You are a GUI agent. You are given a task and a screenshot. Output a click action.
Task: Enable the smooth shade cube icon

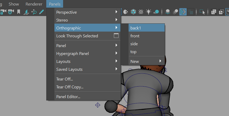pyautogui.click(x=133, y=12)
